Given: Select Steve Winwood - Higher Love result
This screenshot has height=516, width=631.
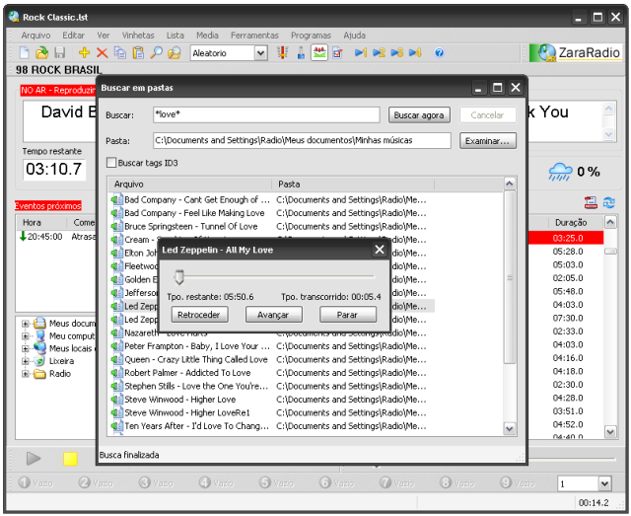Looking at the screenshot, I should (179, 400).
